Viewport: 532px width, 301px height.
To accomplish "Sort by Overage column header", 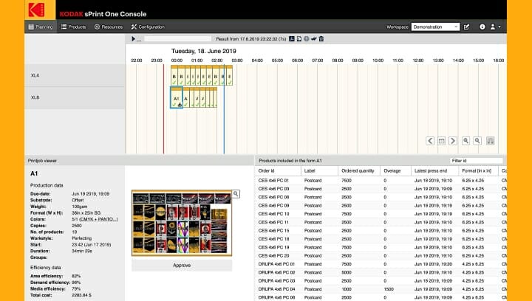I will click(x=395, y=171).
